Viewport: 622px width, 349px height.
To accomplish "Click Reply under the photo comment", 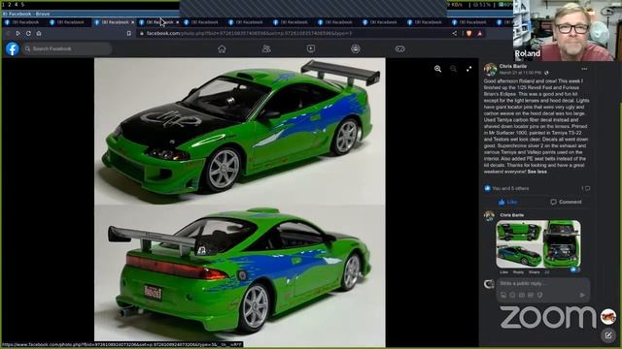I will [518, 272].
